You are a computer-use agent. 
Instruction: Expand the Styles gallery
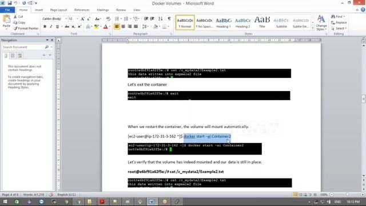point(313,28)
